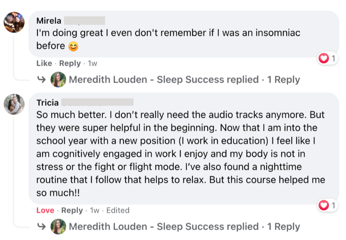Open Tricia's profile picture avatar
This screenshot has width=346, height=240.
14,104
